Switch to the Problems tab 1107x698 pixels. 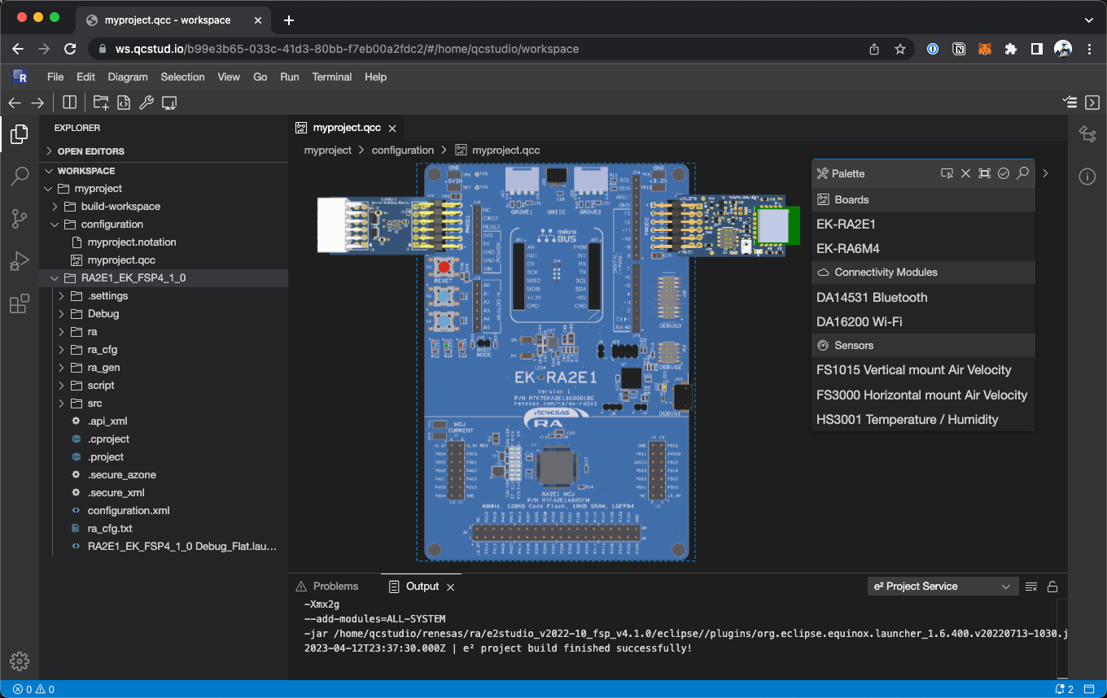tap(335, 587)
